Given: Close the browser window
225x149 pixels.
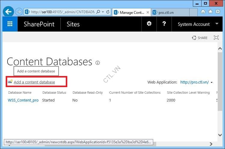Looking at the screenshot, I should tap(216, 3).
